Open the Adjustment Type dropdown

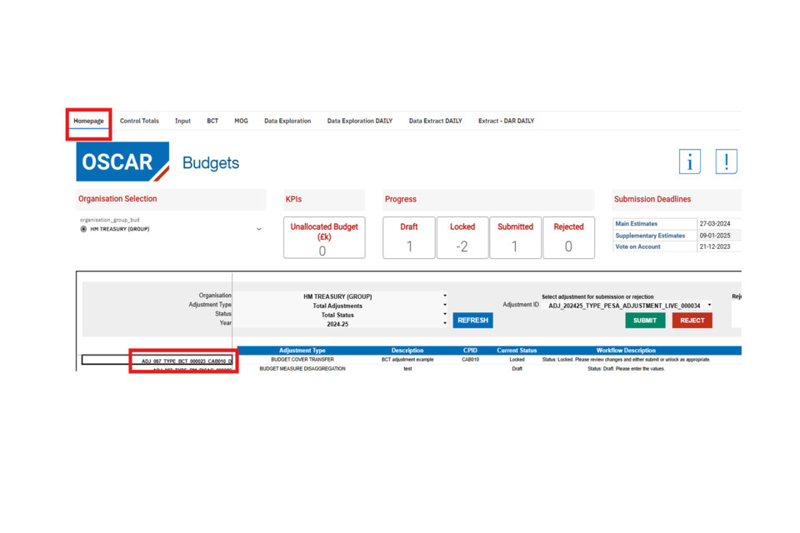coord(444,306)
